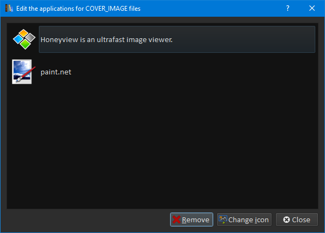Screen dimensions: 325x233
Task: Click the calibre books icon in title bar
Action: point(9,8)
